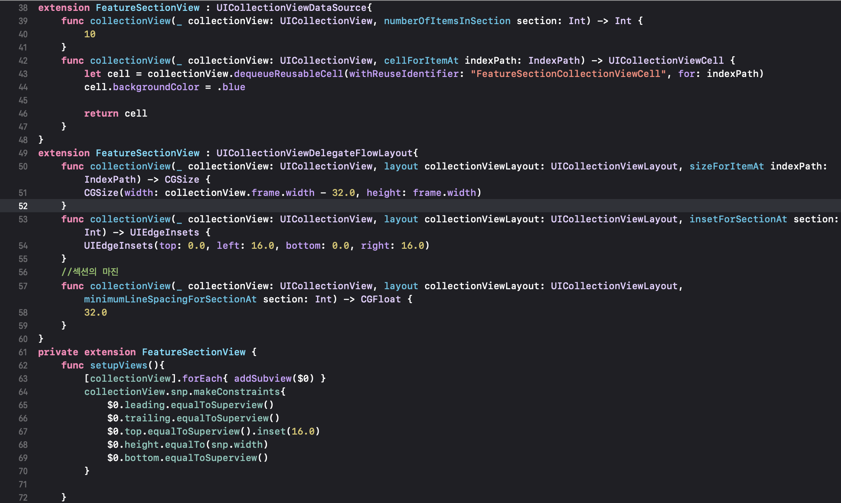
Task: Click the return keyword on line 46
Action: [x=101, y=114]
